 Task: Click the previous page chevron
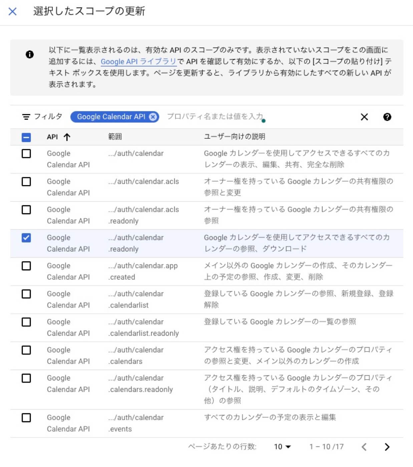coord(364,446)
